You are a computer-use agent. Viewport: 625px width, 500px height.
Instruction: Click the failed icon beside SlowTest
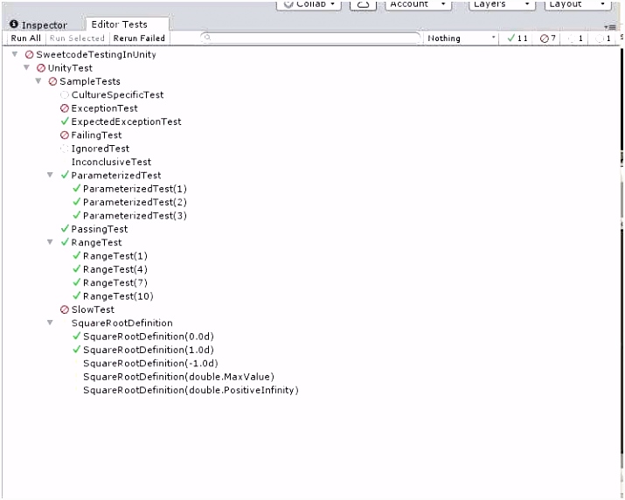pos(65,309)
